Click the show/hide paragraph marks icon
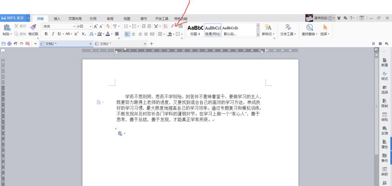This screenshot has width=392, height=186. [x=173, y=26]
